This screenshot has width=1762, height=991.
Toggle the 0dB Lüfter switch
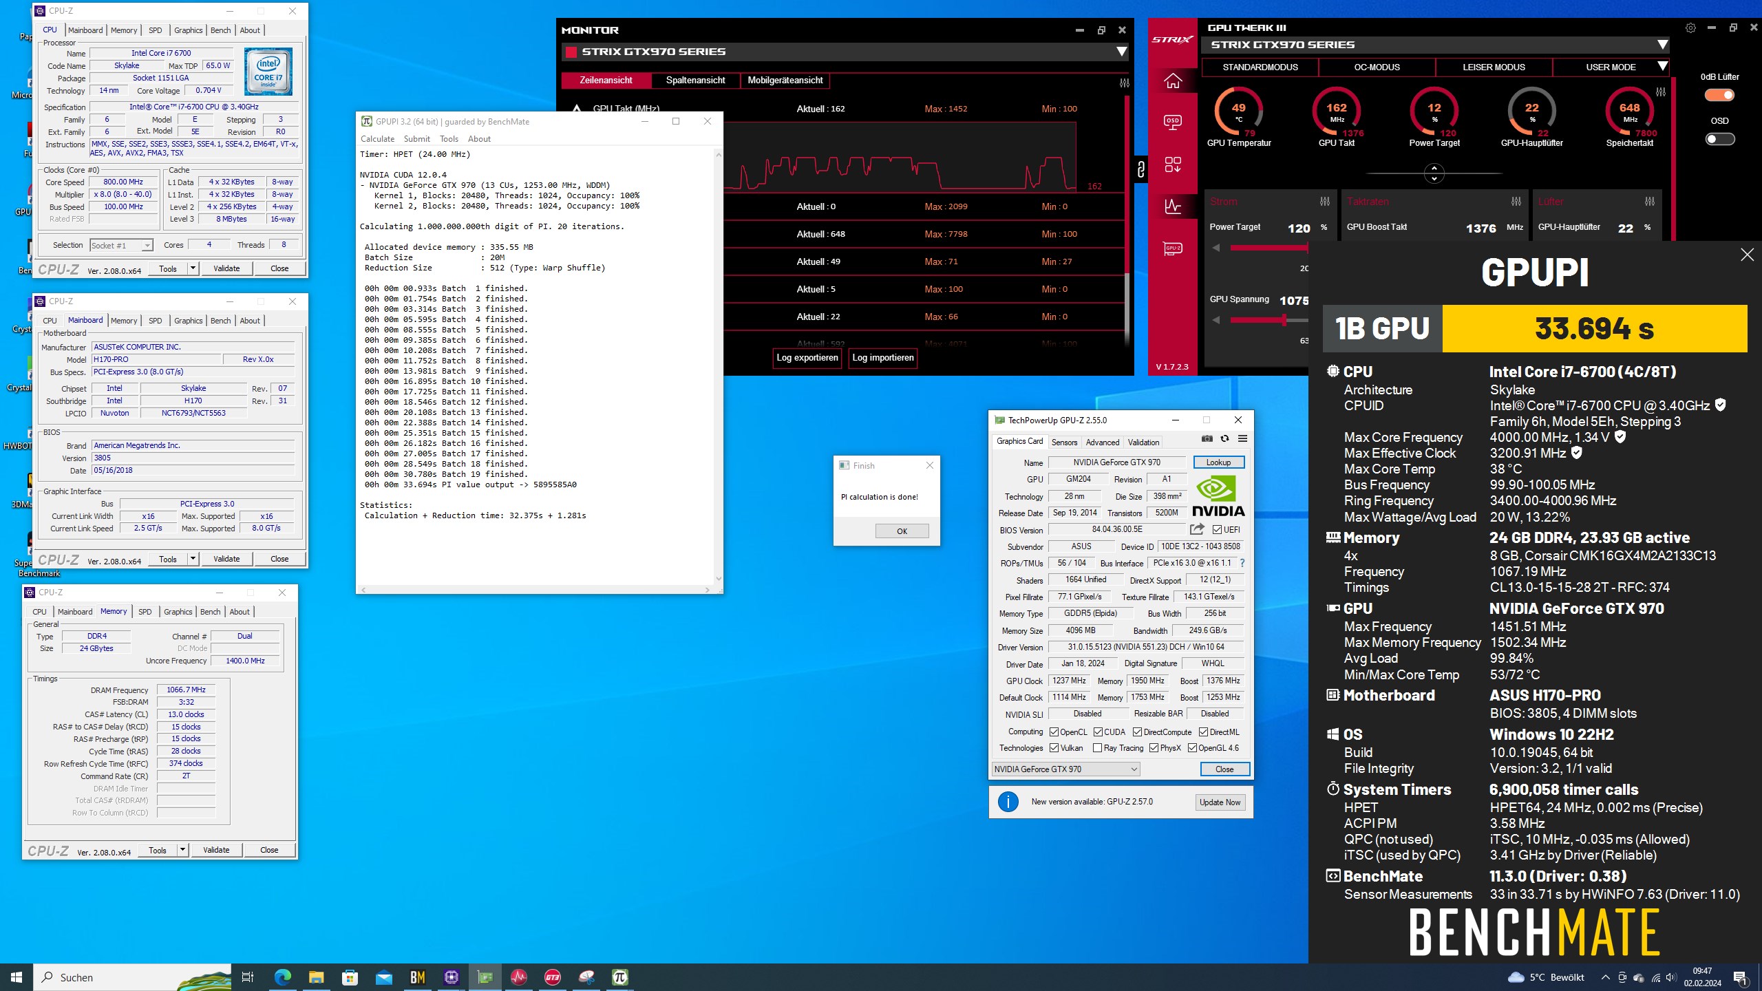click(1719, 95)
